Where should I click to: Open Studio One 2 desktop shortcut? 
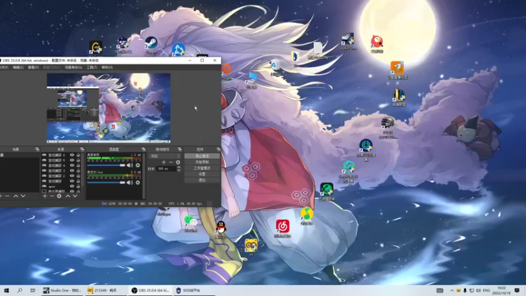(348, 43)
